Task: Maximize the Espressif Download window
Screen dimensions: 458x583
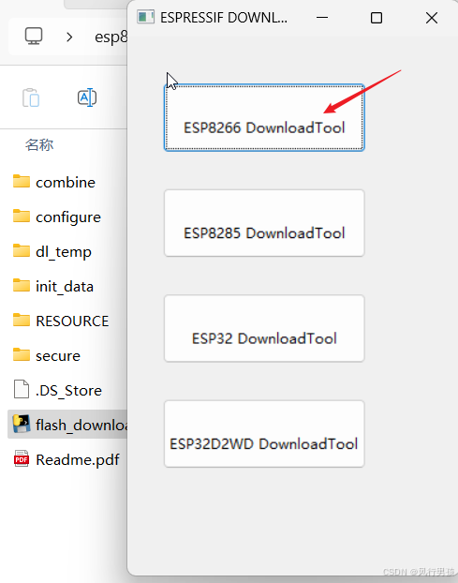Action: [x=377, y=18]
